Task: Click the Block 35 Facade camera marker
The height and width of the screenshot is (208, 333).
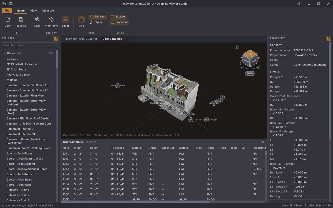Action: pyautogui.click(x=118, y=85)
